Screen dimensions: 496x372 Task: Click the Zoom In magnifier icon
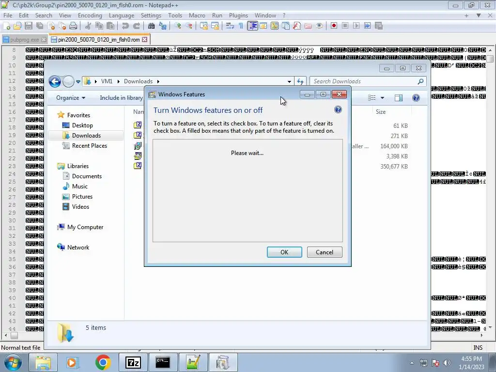tap(177, 26)
